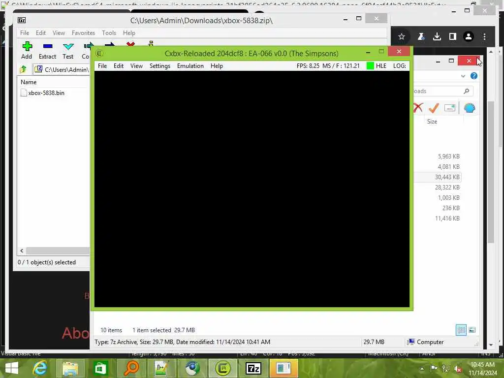Viewport: 504px width, 378px height.
Task: Switch Explorer to details view icon
Action: coord(461,330)
